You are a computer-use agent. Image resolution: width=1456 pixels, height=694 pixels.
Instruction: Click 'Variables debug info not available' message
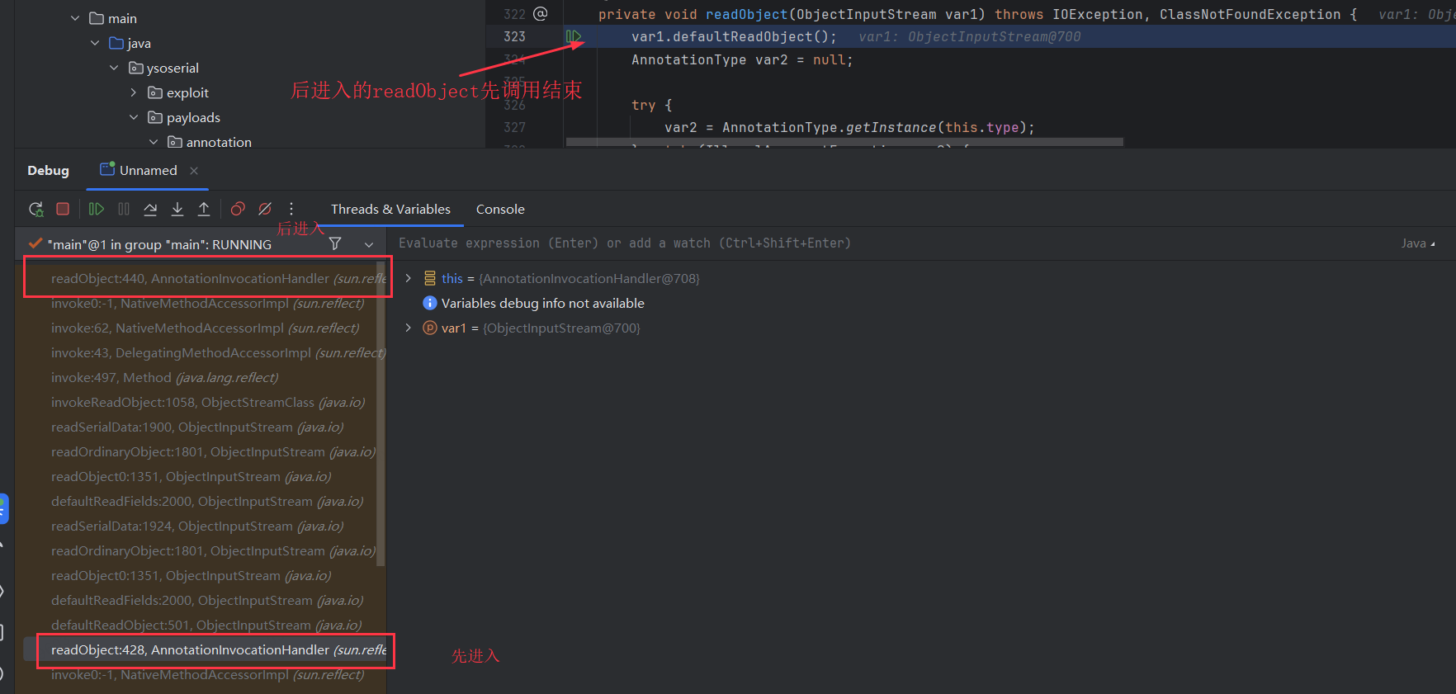(542, 303)
